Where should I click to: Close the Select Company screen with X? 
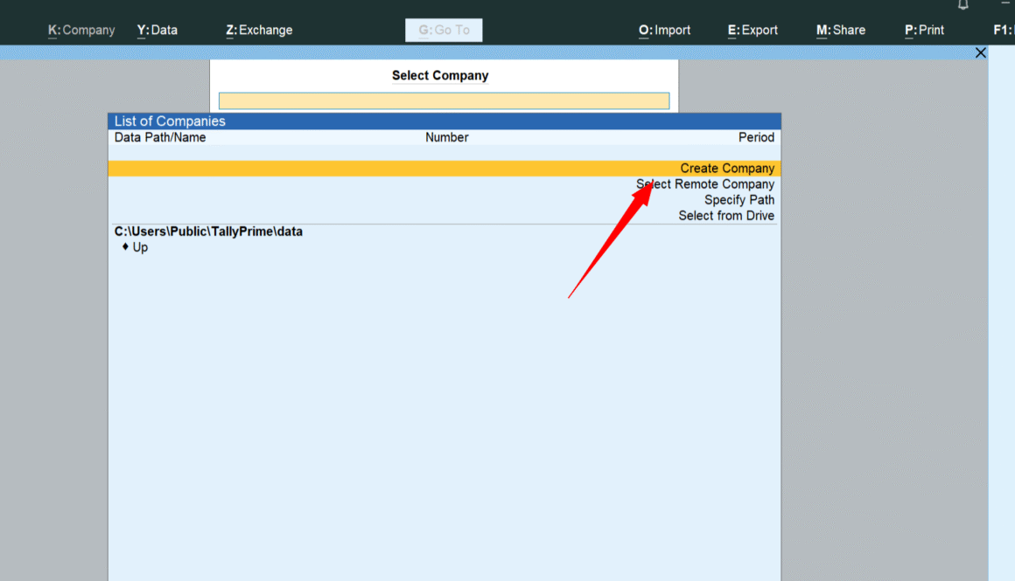(x=980, y=53)
